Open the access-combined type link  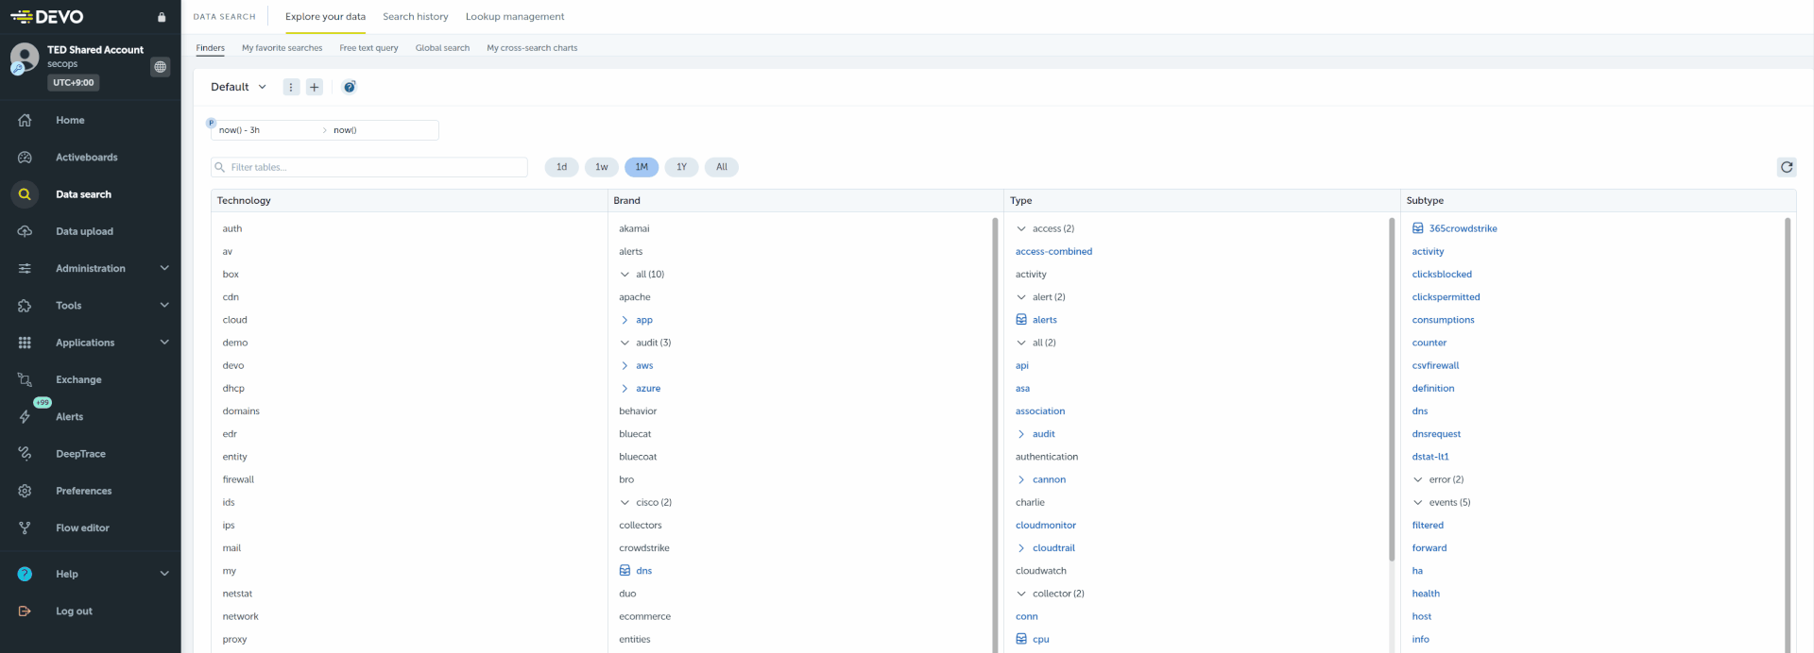[1053, 252]
